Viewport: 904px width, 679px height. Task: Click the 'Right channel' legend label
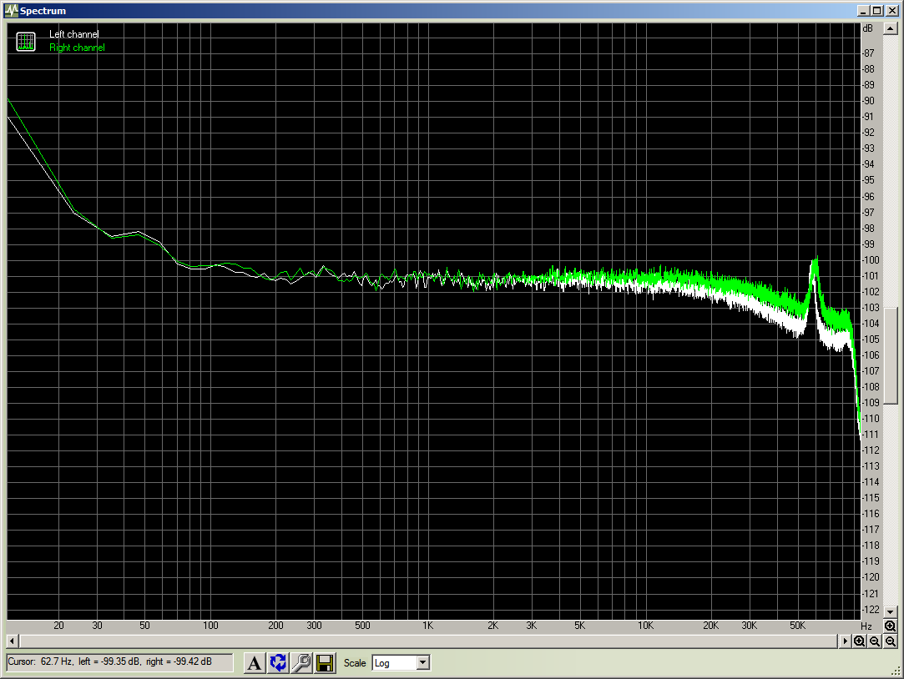click(x=78, y=48)
